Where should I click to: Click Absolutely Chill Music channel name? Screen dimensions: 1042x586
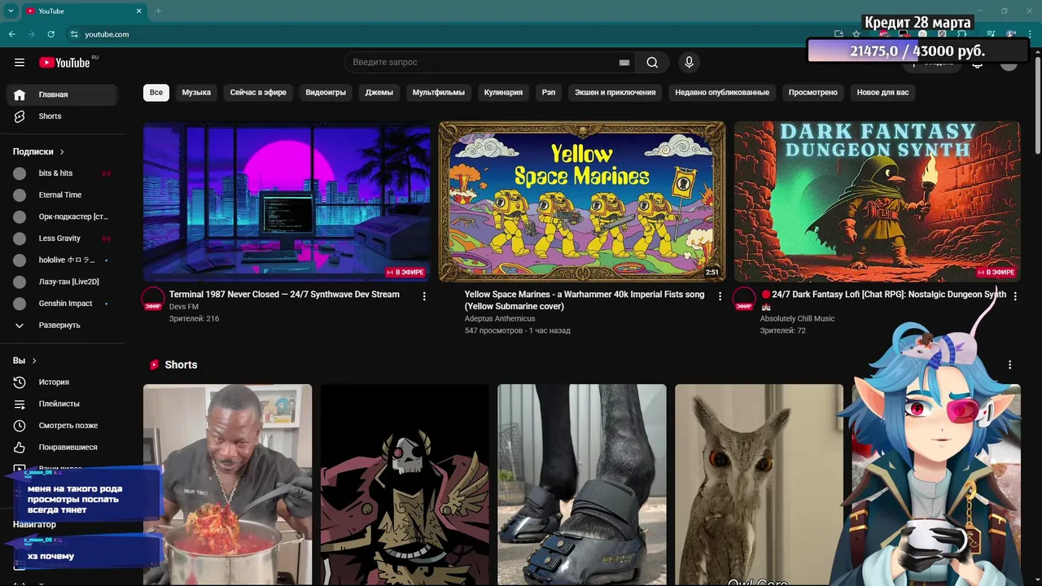click(x=797, y=319)
